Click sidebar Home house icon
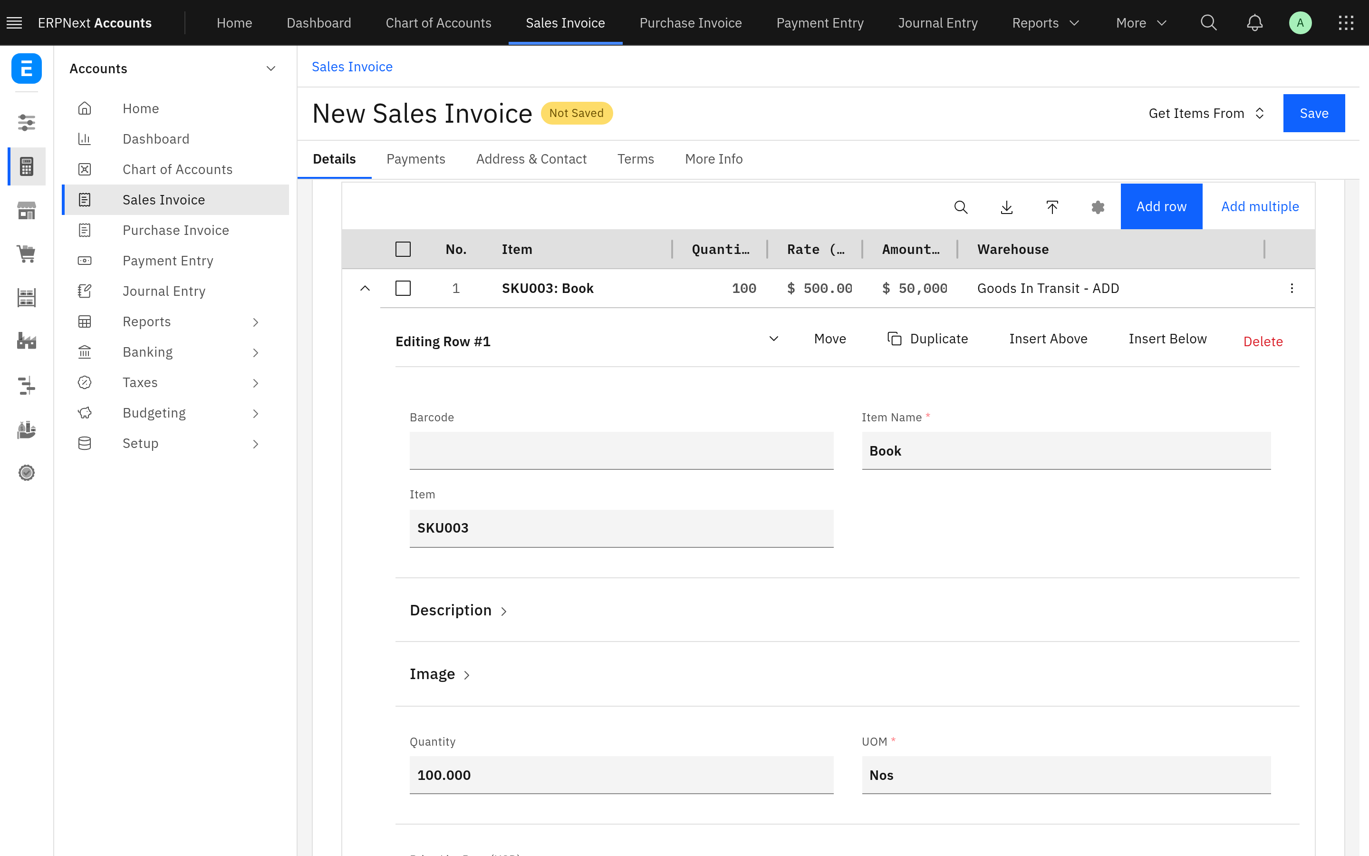 coord(85,108)
